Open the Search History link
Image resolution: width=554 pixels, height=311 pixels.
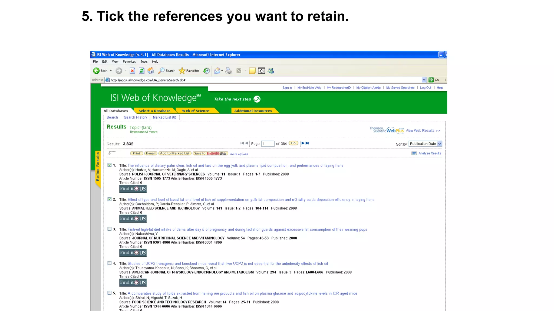[136, 117]
